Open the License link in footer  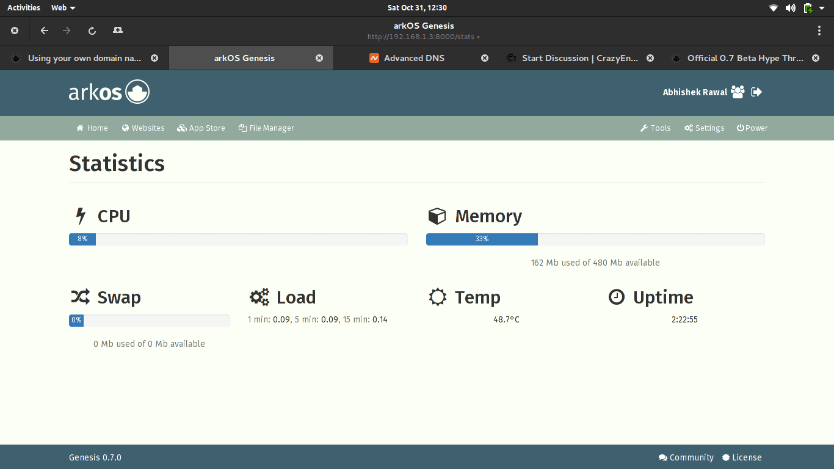pyautogui.click(x=742, y=457)
